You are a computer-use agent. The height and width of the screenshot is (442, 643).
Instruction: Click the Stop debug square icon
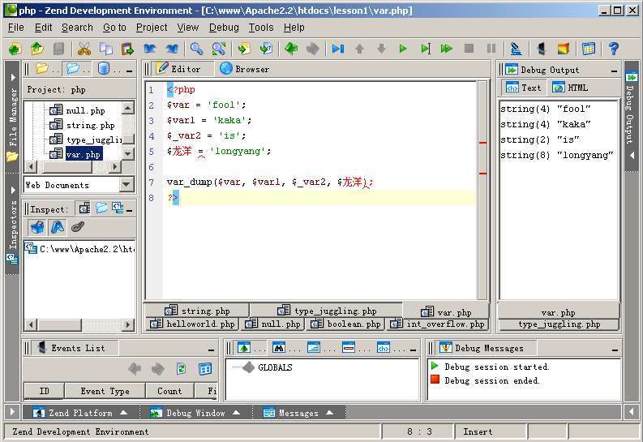[x=469, y=49]
